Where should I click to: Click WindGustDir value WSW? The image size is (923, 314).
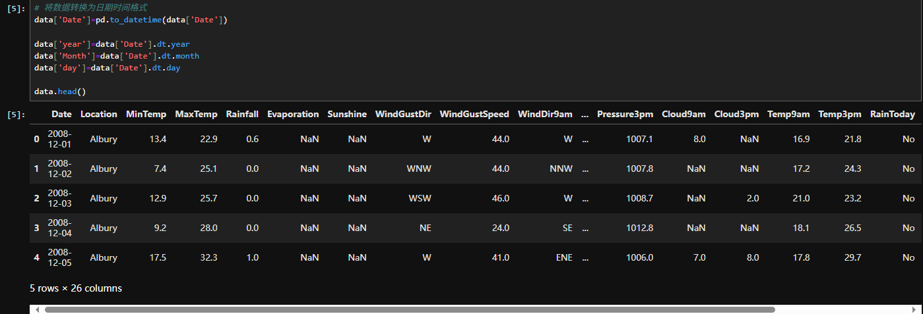[x=420, y=198]
